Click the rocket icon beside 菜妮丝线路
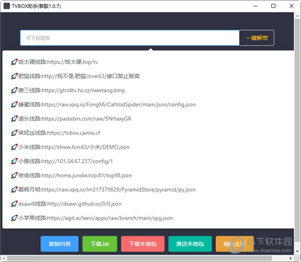 click(14, 133)
